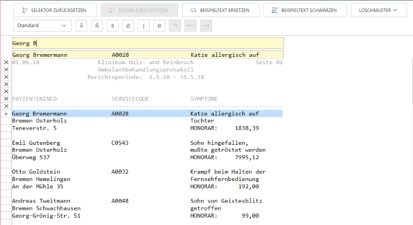Insert the vertical bar pattern symbol
The image size is (413, 225).
click(144, 26)
